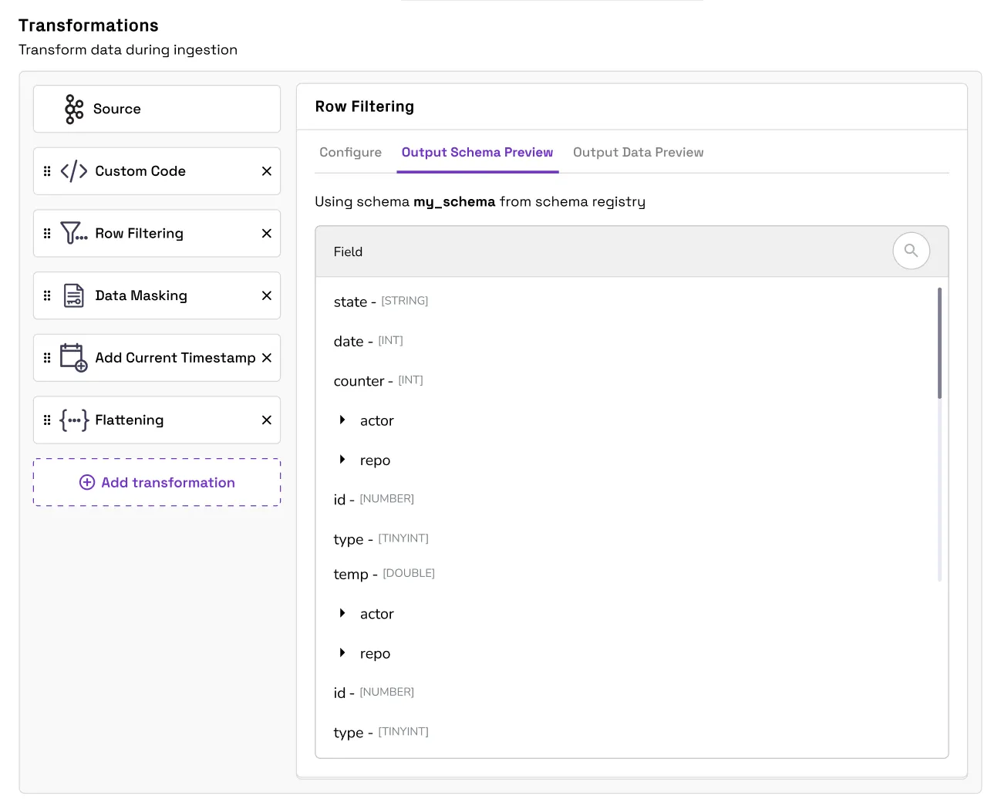Viewport: 1001px width, 806px height.
Task: Remove the Flattening transformation
Action: pyautogui.click(x=267, y=420)
